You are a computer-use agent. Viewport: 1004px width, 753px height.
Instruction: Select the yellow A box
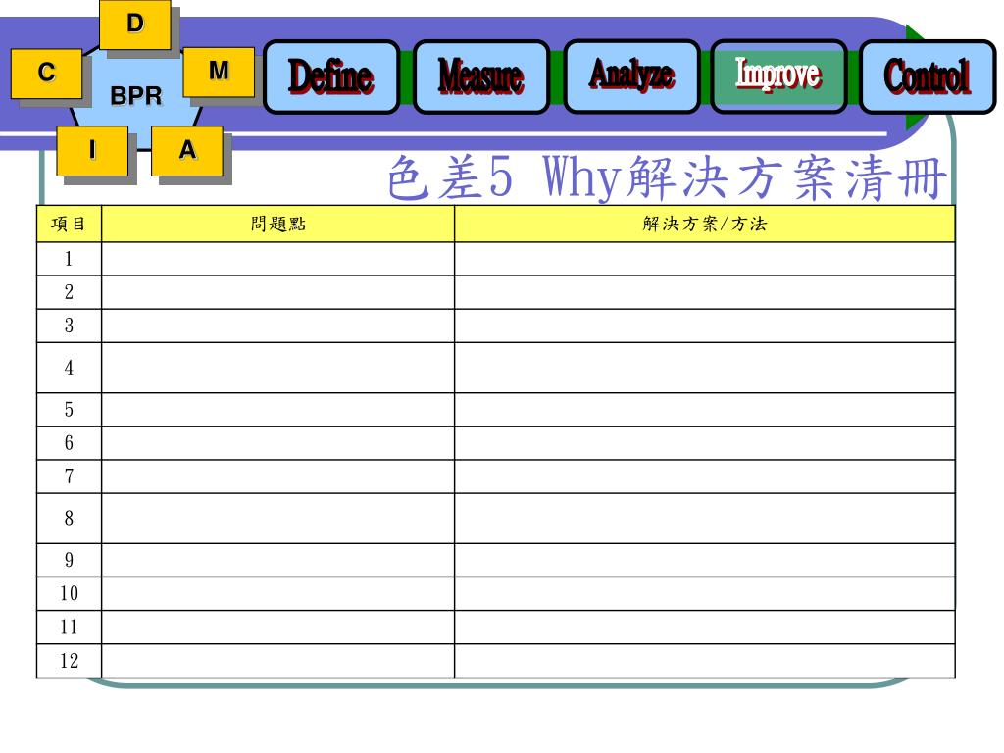click(x=187, y=150)
